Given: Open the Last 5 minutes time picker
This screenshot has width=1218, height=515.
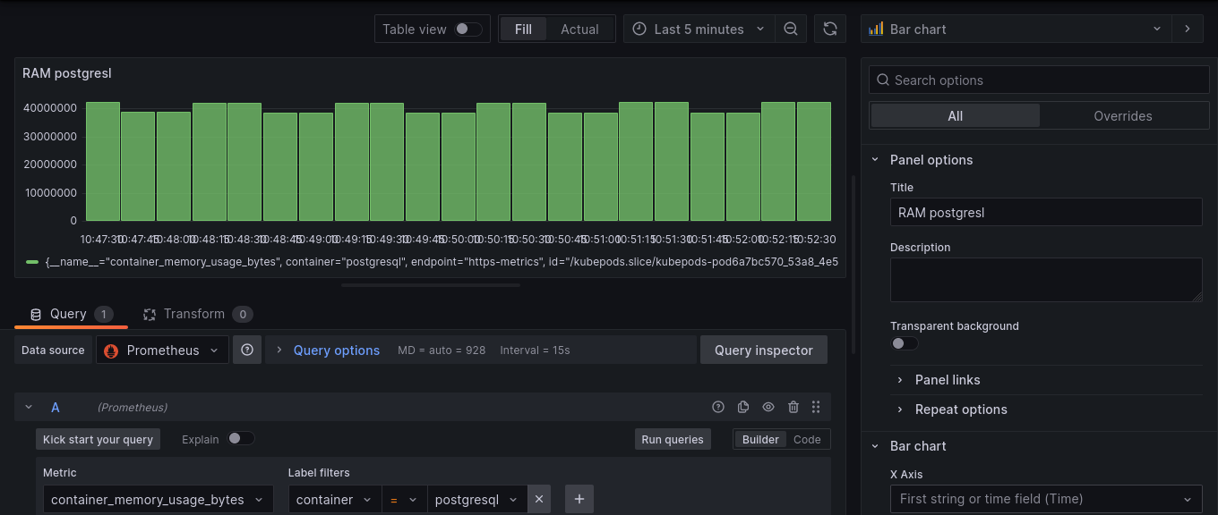Looking at the screenshot, I should coord(699,29).
